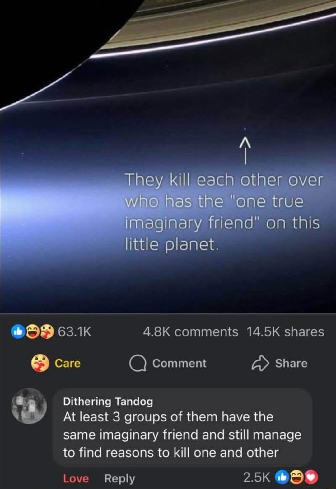
Task: Click the Share button label
Action: pos(291,363)
